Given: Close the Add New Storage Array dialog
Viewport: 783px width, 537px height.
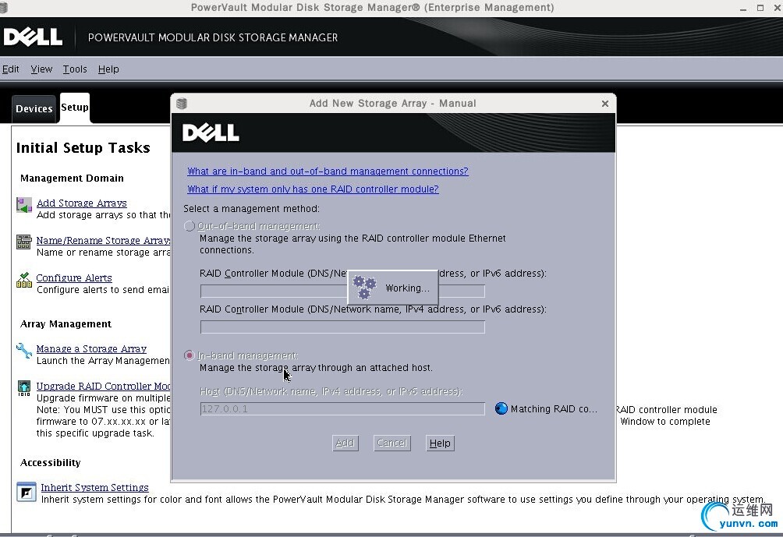Looking at the screenshot, I should (x=604, y=104).
